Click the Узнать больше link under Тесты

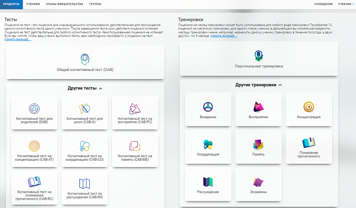tap(18, 39)
